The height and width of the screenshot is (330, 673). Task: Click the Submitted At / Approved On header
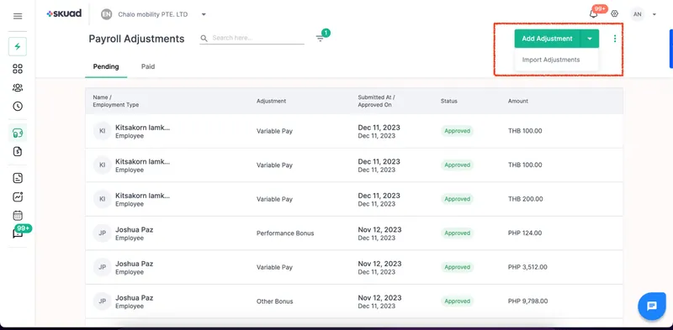click(x=376, y=101)
